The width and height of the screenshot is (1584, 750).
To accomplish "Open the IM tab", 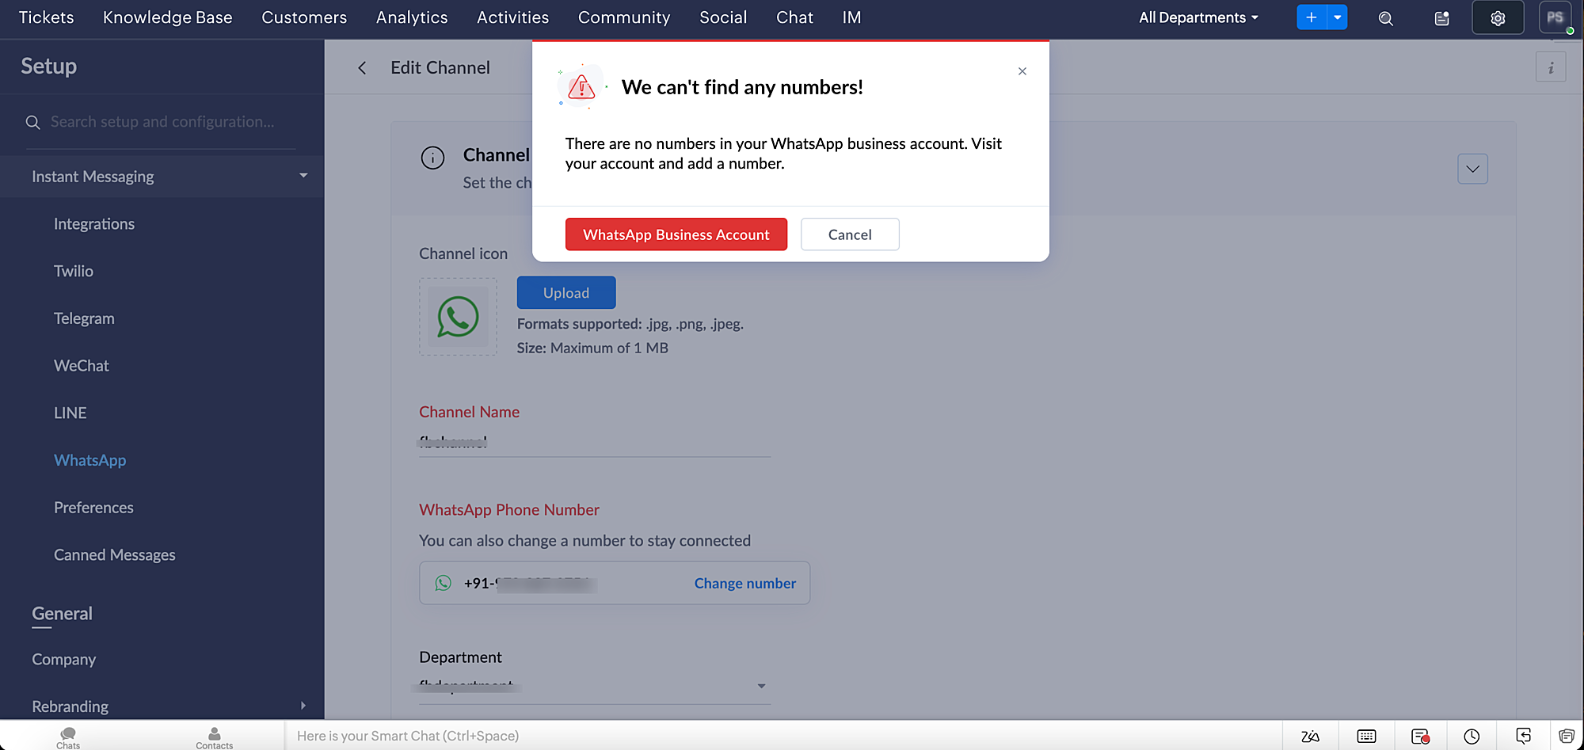I will [851, 17].
